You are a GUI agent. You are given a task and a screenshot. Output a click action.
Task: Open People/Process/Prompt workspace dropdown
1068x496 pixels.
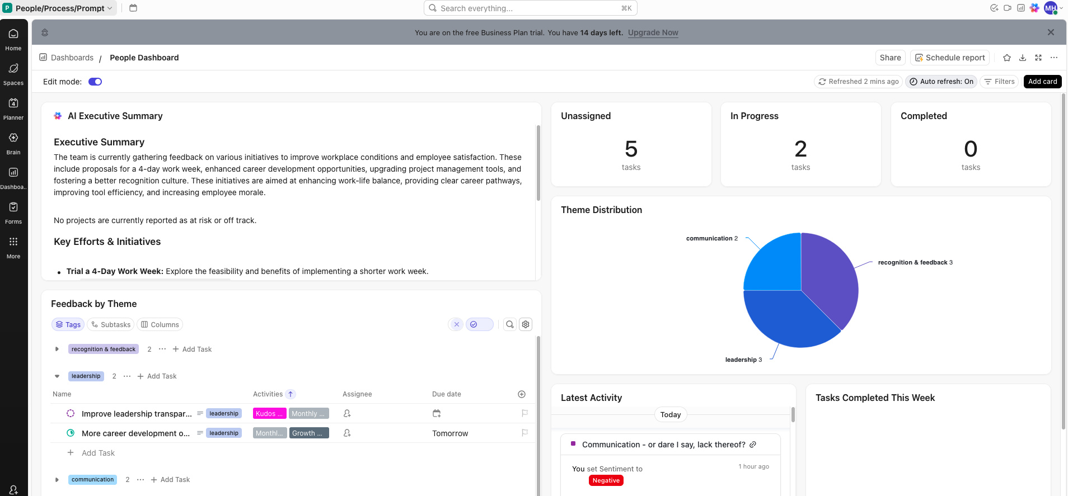pos(59,8)
